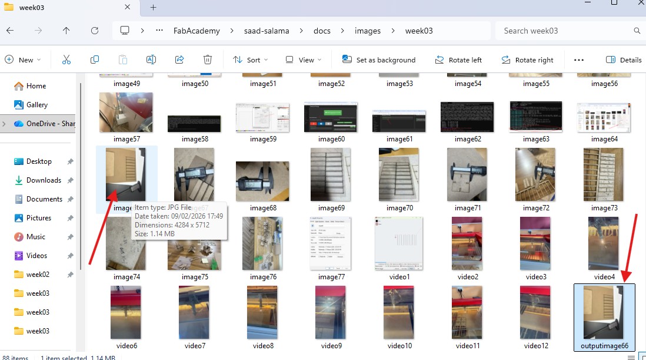
Task: Open the Sort dropdown
Action: click(x=250, y=60)
